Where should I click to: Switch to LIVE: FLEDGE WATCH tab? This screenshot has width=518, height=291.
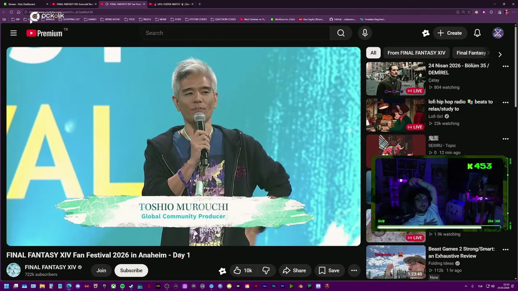pyautogui.click(x=171, y=4)
